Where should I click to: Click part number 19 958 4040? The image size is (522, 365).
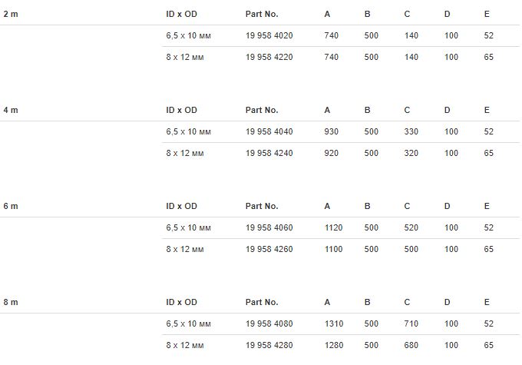(269, 132)
